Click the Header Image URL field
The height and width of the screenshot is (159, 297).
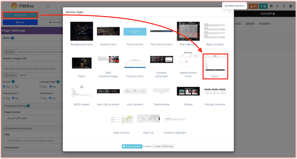(33, 64)
